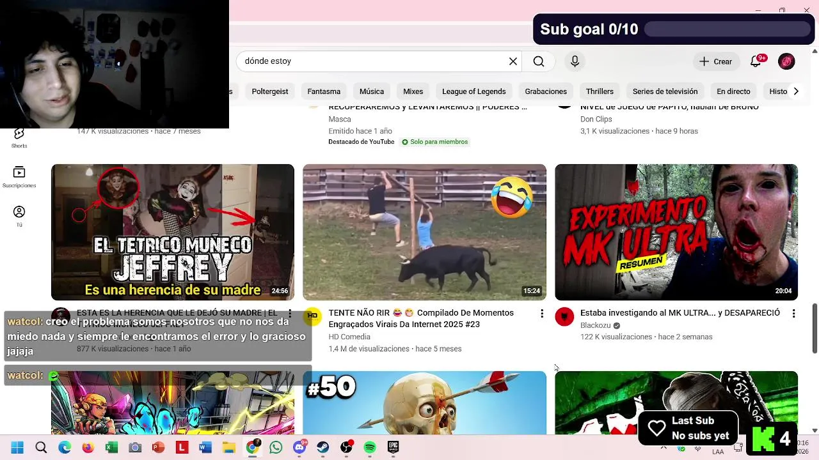819x460 pixels.
Task: Open Discord from the taskbar
Action: coord(299,448)
